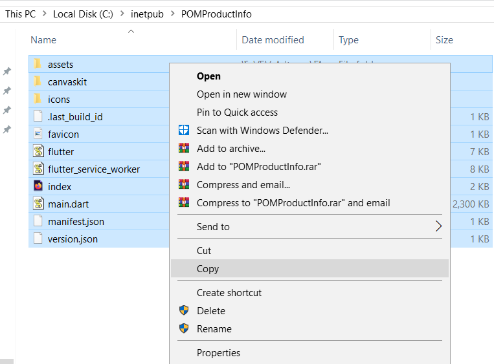This screenshot has height=364, width=494.
Task: Click the shield icon next to Rename
Action: [x=184, y=328]
